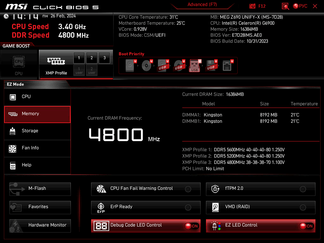Enable the fTPM 2.0 toggle
The width and height of the screenshot is (324, 243).
pos(303,189)
